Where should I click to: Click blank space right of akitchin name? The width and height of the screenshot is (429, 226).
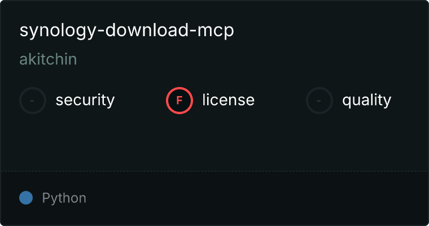[x=246, y=59]
